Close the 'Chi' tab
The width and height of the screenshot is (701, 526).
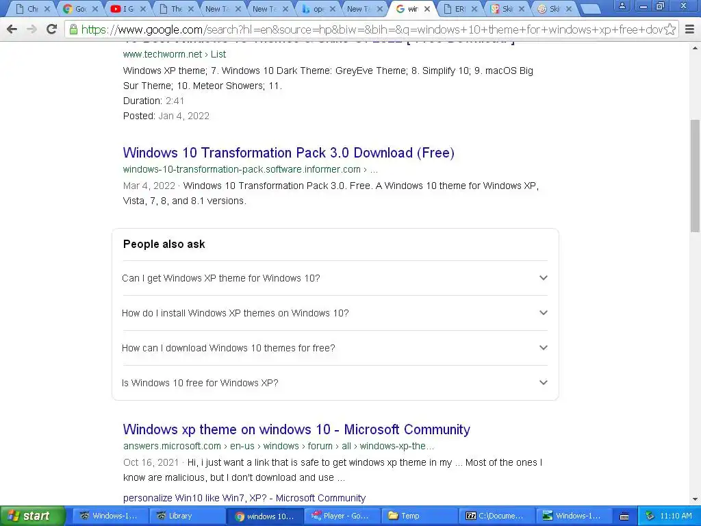tap(47, 9)
